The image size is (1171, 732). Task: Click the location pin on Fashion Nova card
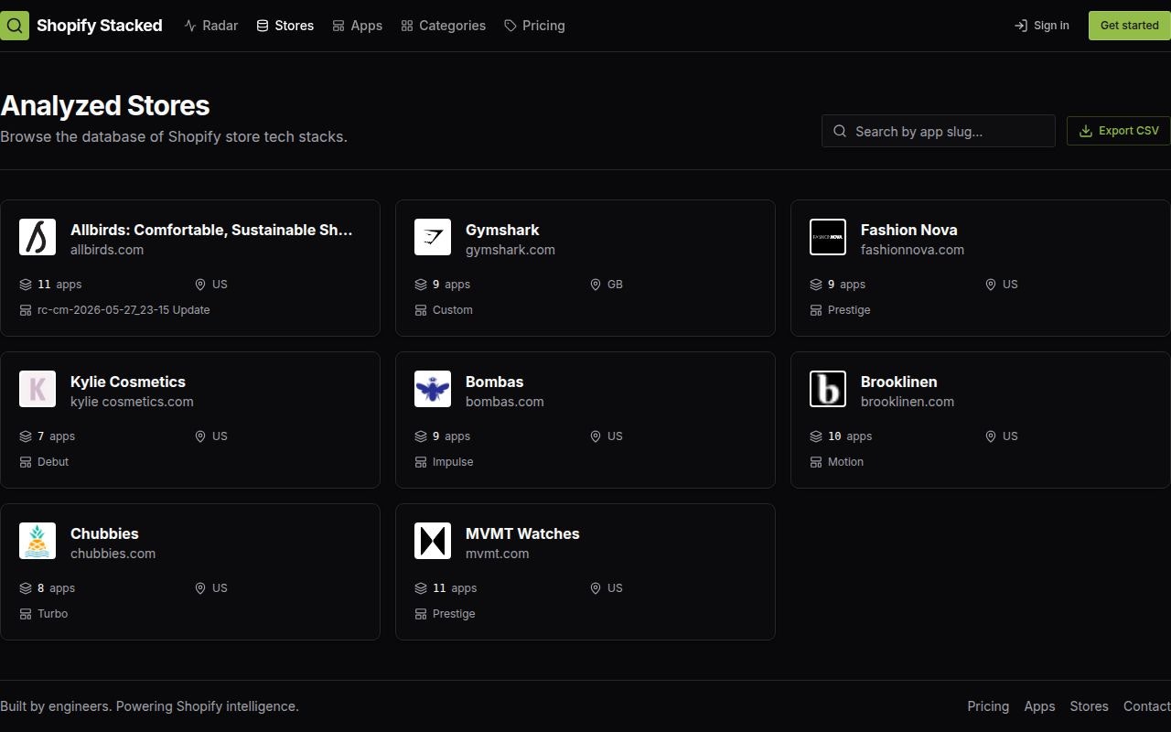click(x=991, y=285)
